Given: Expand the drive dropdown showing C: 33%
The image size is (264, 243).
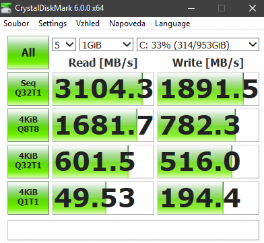Looking at the screenshot, I should pos(198,44).
